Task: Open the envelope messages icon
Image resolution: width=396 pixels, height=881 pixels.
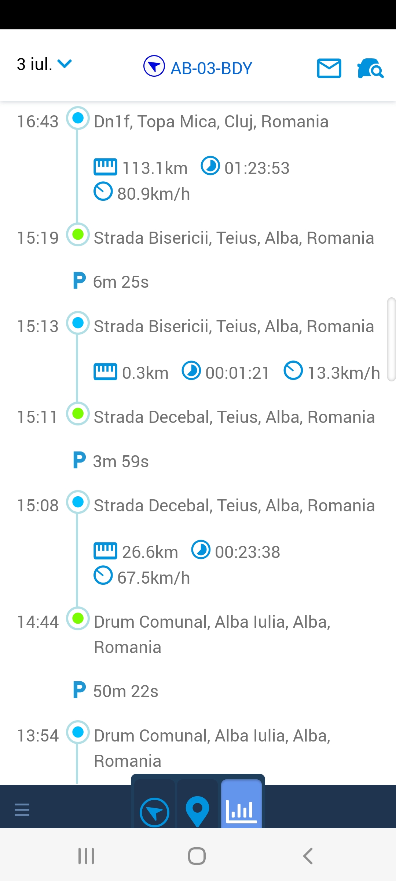Action: pos(329,68)
